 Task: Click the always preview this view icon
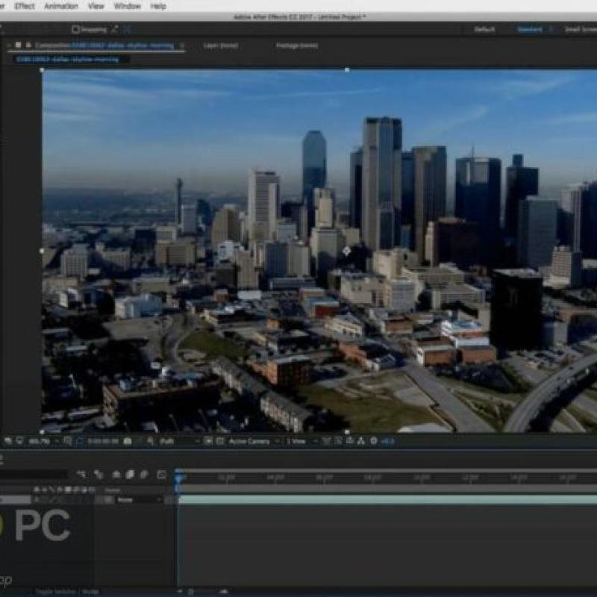[8, 441]
